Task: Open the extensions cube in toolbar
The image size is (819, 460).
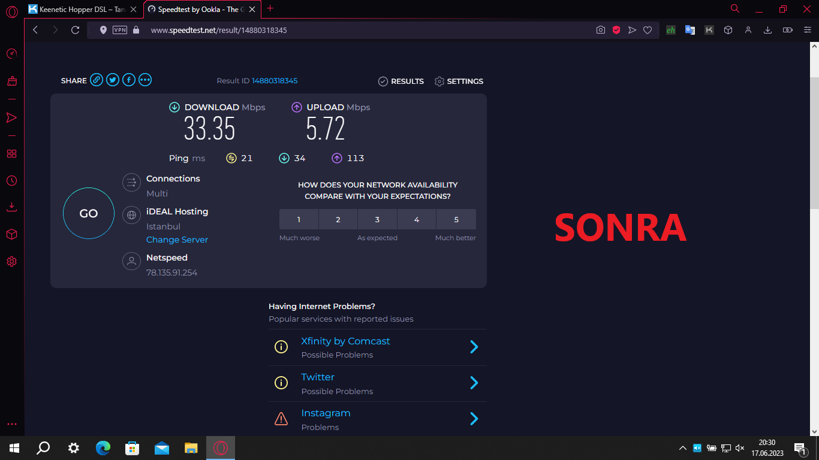Action: click(x=728, y=30)
